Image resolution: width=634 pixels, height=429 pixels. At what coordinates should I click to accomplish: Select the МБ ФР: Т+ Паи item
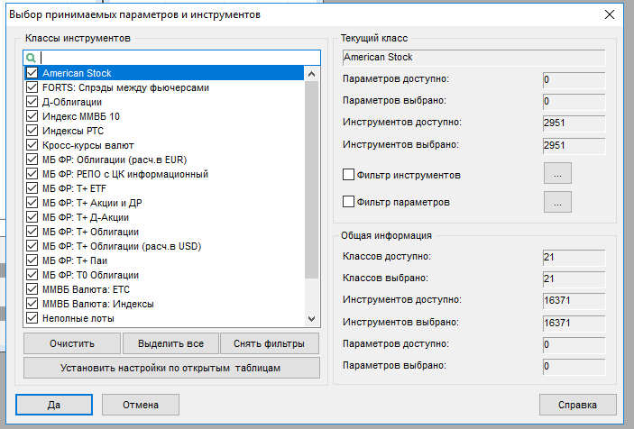pyautogui.click(x=76, y=260)
